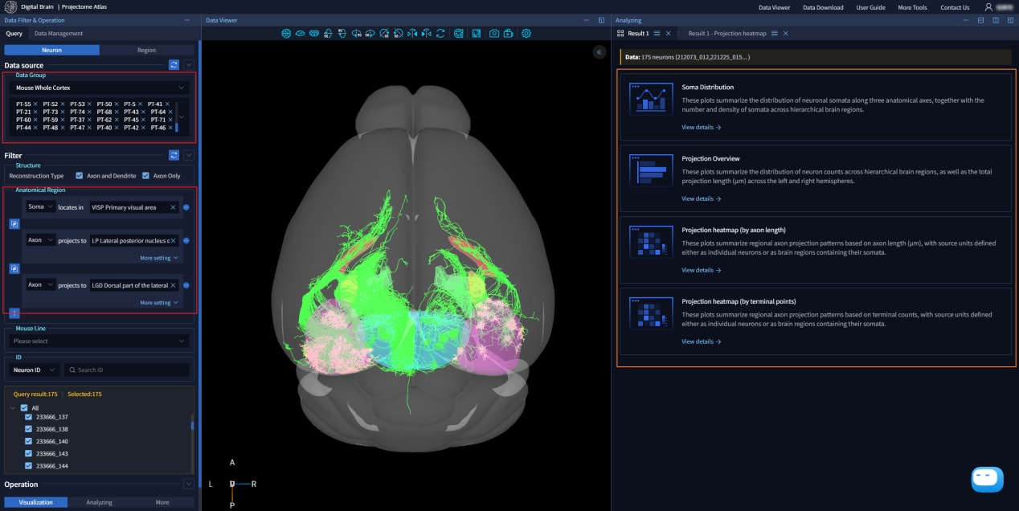Image resolution: width=1019 pixels, height=511 pixels.
Task: Open viewer settings gear icon
Action: 526,34
